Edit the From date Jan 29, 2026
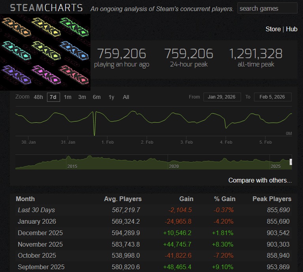 point(222,97)
